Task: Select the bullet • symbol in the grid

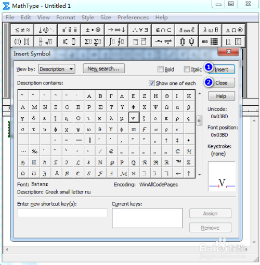Action: click(189, 140)
